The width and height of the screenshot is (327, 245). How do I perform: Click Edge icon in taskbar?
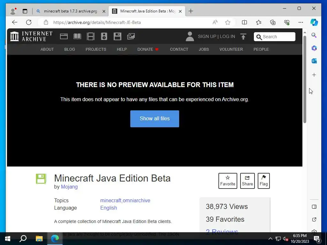click(x=55, y=239)
